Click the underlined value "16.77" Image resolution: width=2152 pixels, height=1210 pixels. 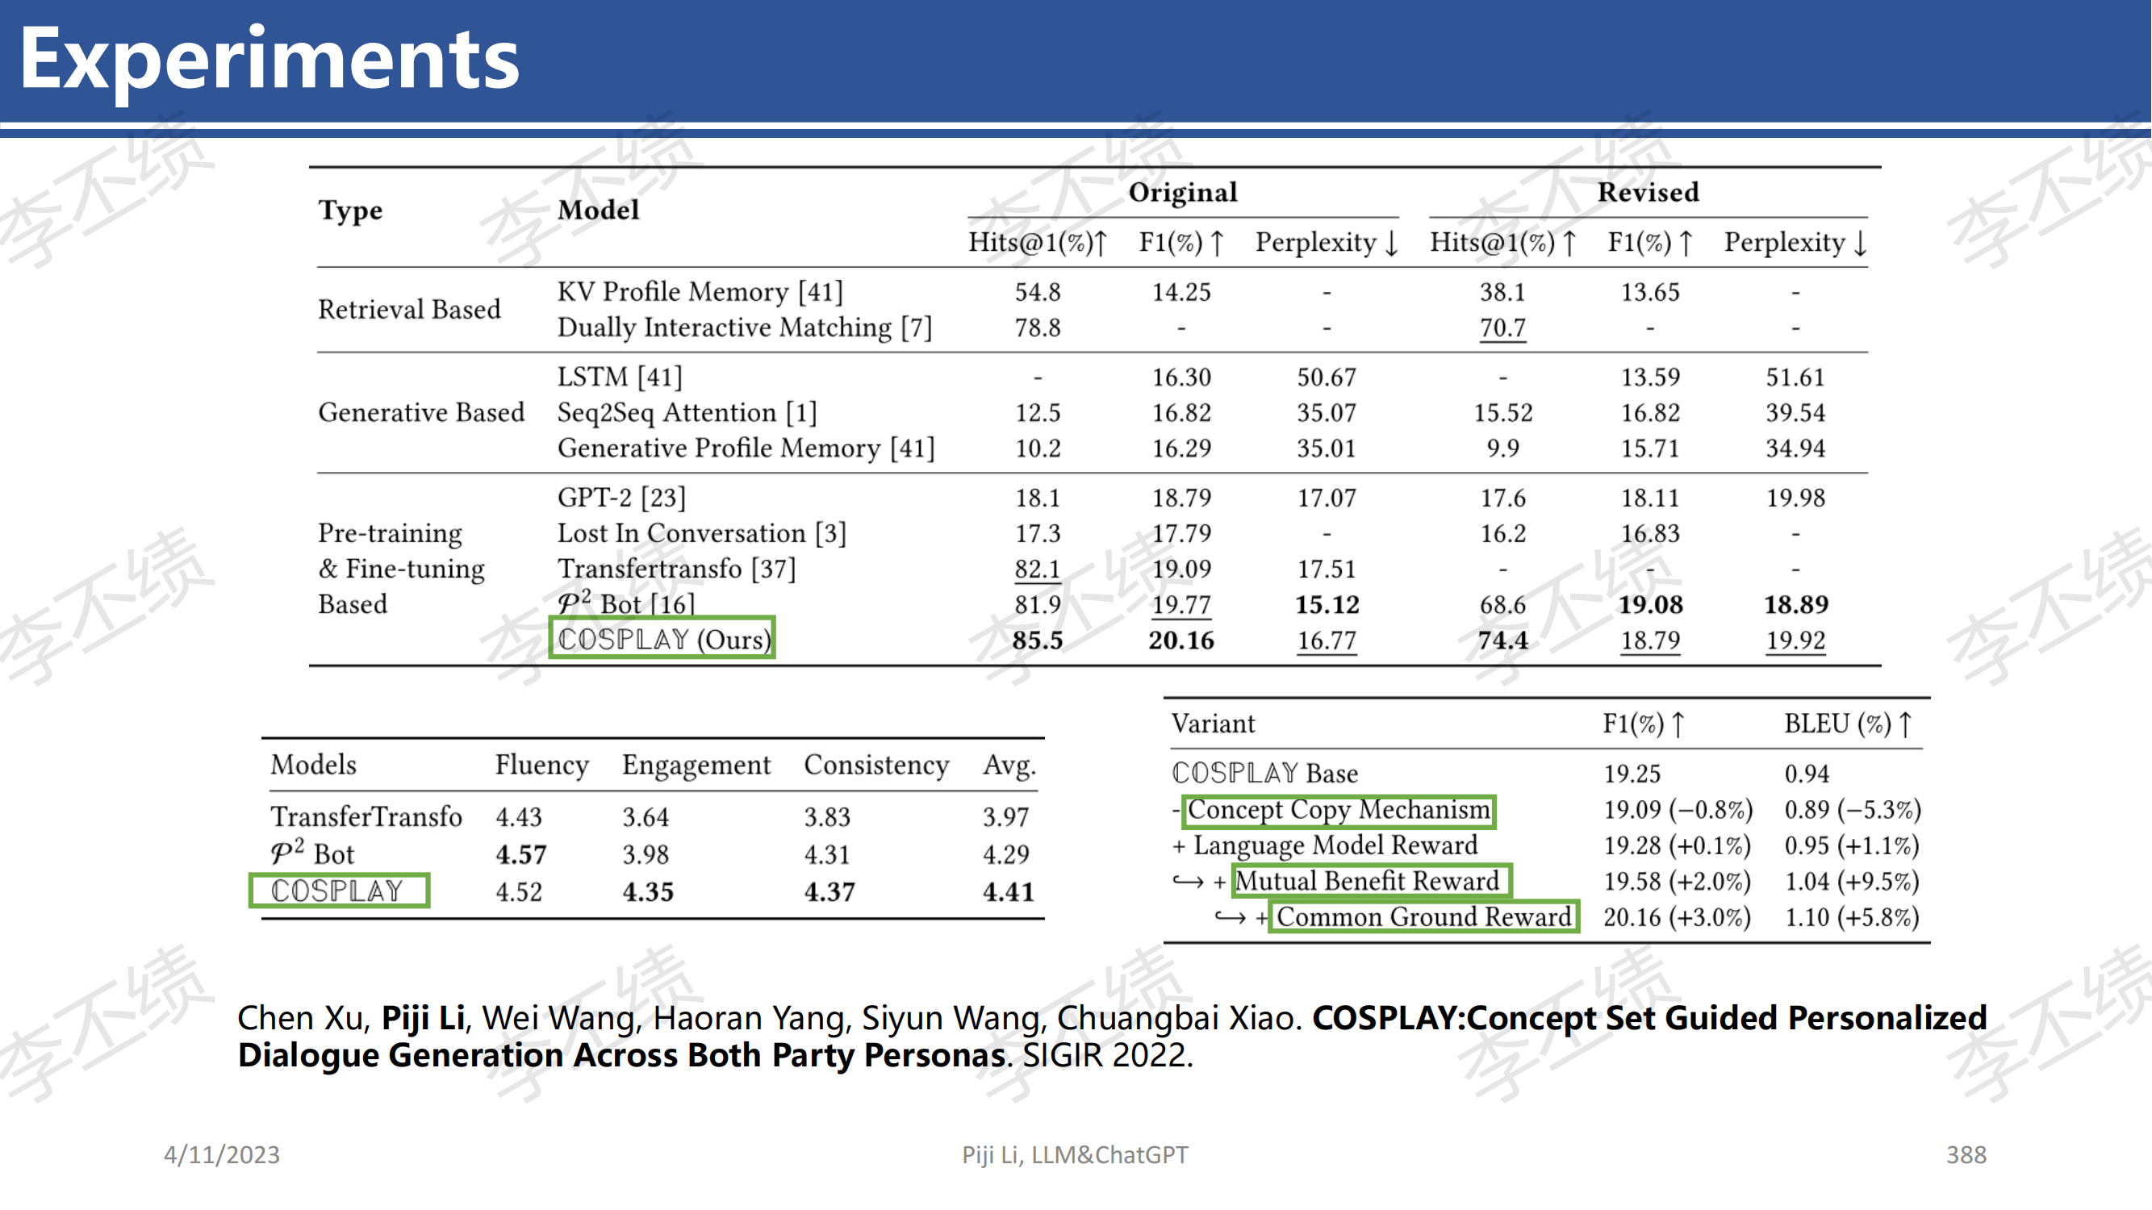click(x=1327, y=640)
